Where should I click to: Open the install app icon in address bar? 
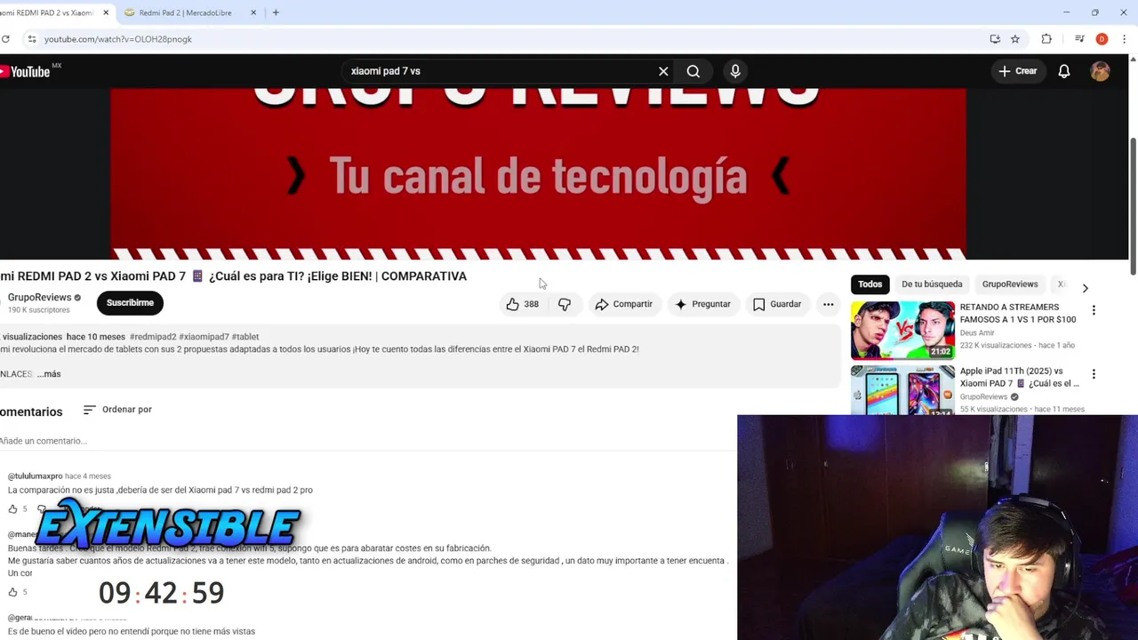coord(995,39)
